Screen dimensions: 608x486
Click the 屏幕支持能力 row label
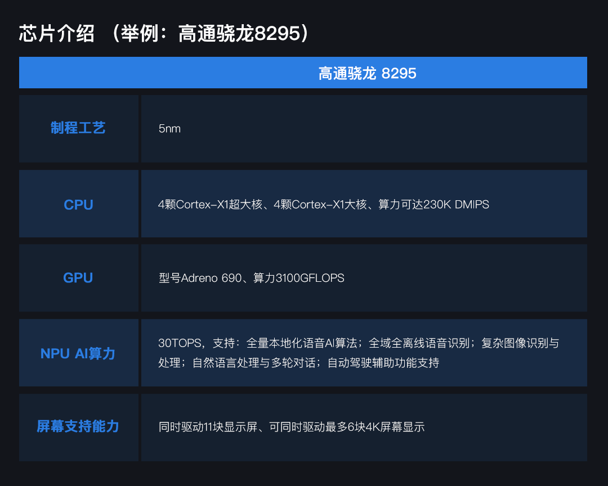point(78,426)
